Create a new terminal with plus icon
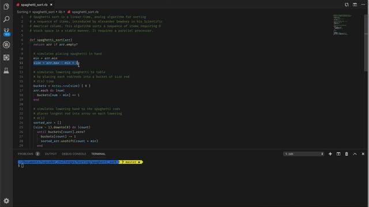This screenshot has width=369, height=207. coord(330,154)
